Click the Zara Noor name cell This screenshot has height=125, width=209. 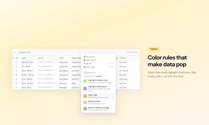26,87
